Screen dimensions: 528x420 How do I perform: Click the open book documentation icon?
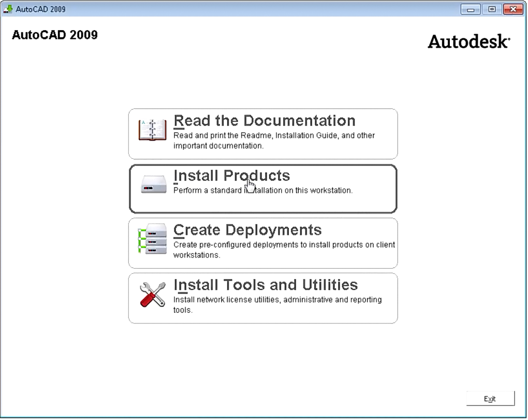point(152,130)
